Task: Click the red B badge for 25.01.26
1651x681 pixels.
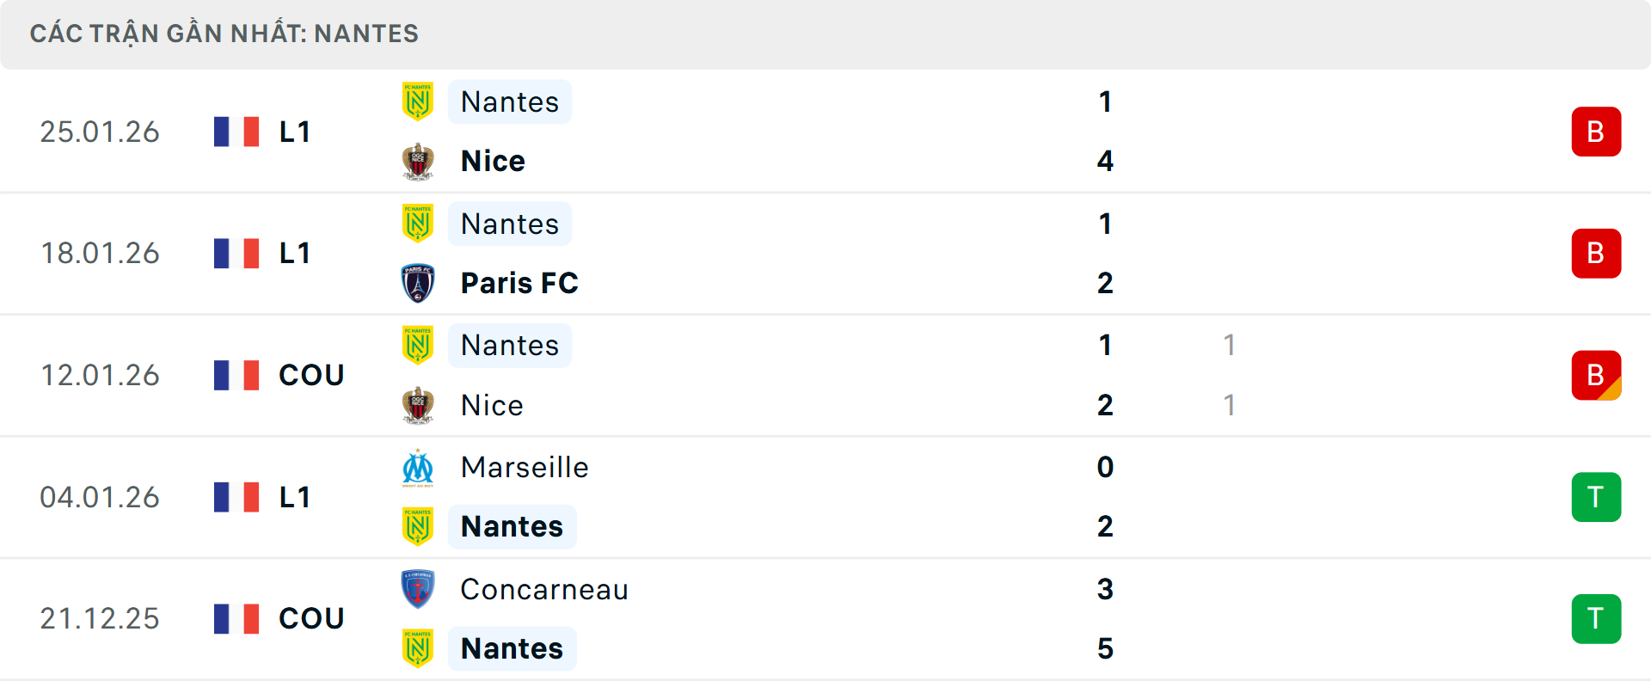Action: pyautogui.click(x=1596, y=132)
